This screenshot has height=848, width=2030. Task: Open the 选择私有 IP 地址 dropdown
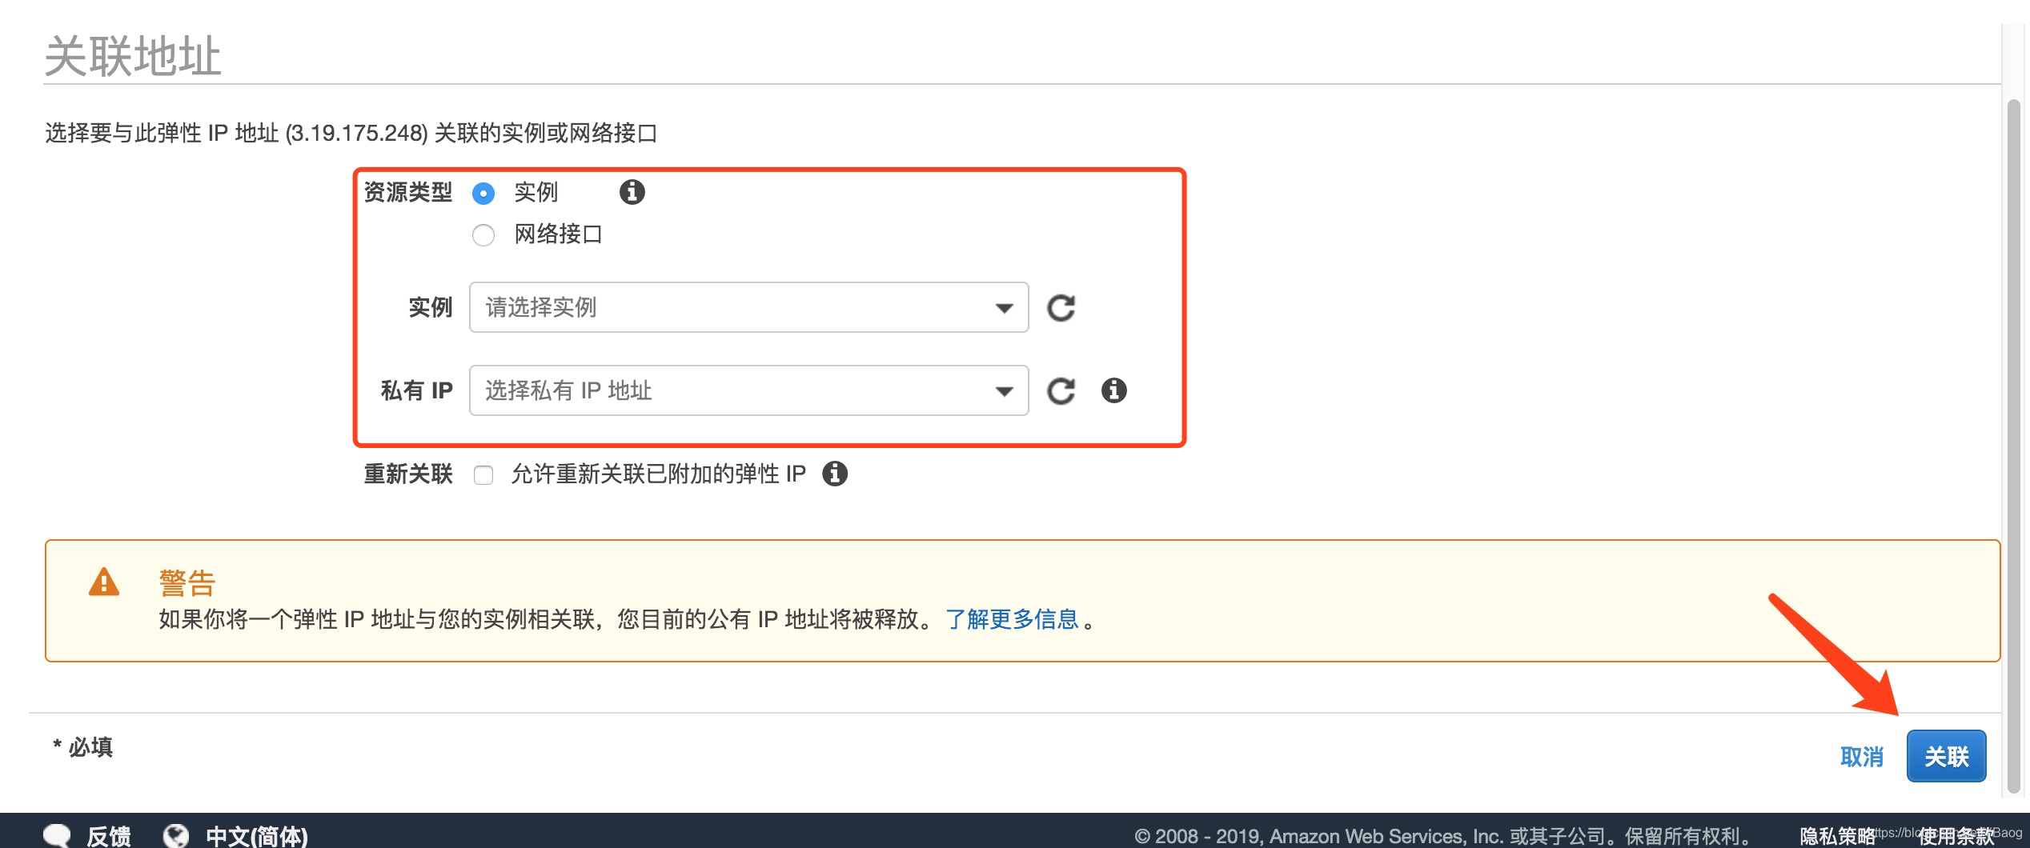click(748, 390)
